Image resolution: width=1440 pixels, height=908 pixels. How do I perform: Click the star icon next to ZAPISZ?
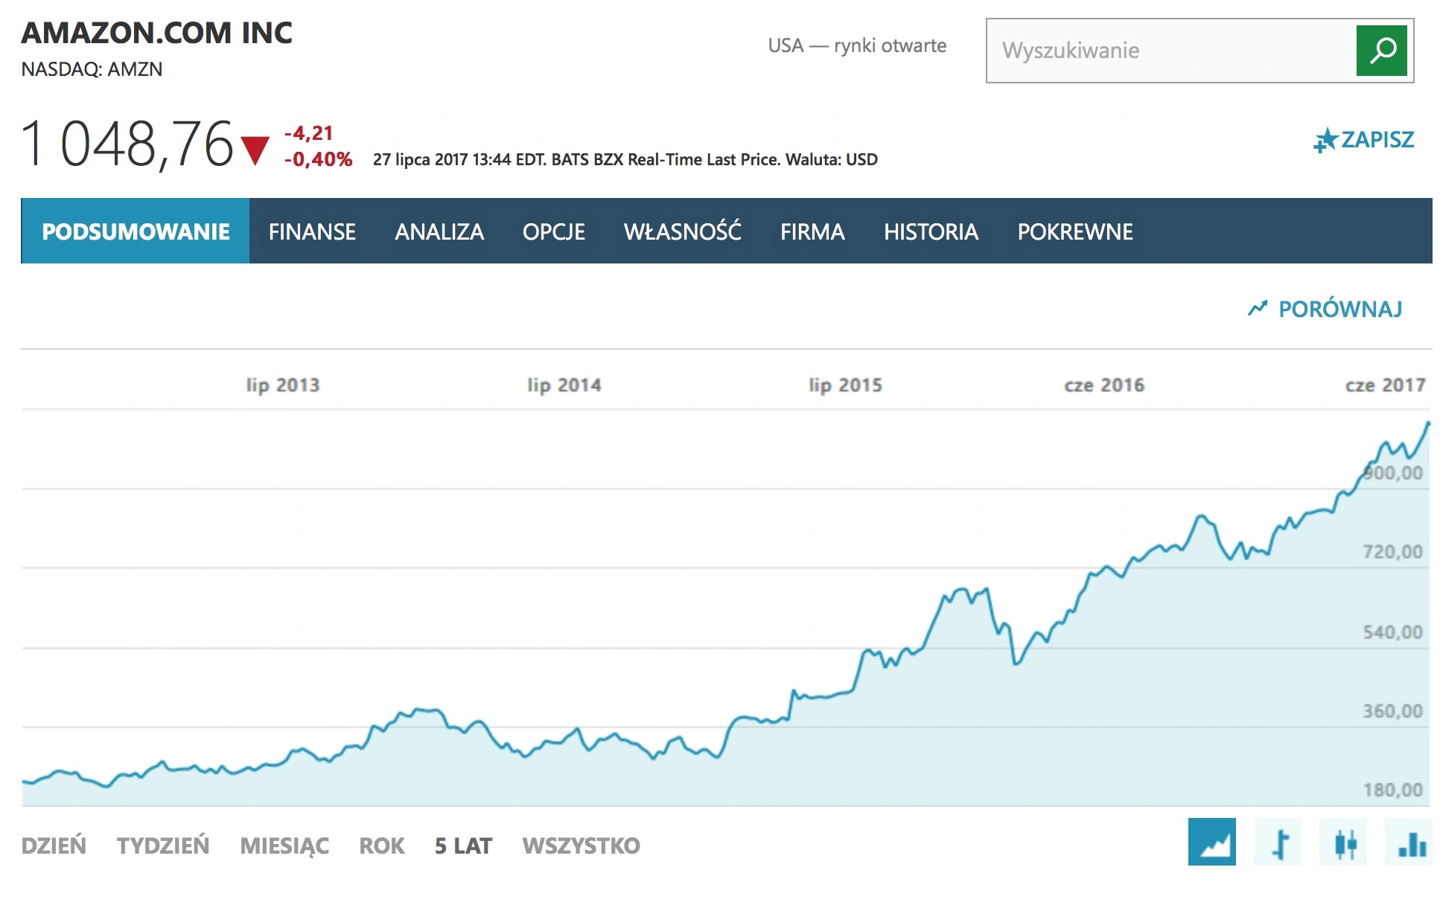(1325, 140)
